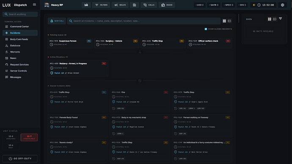Open Body Cam Feeds page
The width and height of the screenshot is (292, 164).
point(20,39)
